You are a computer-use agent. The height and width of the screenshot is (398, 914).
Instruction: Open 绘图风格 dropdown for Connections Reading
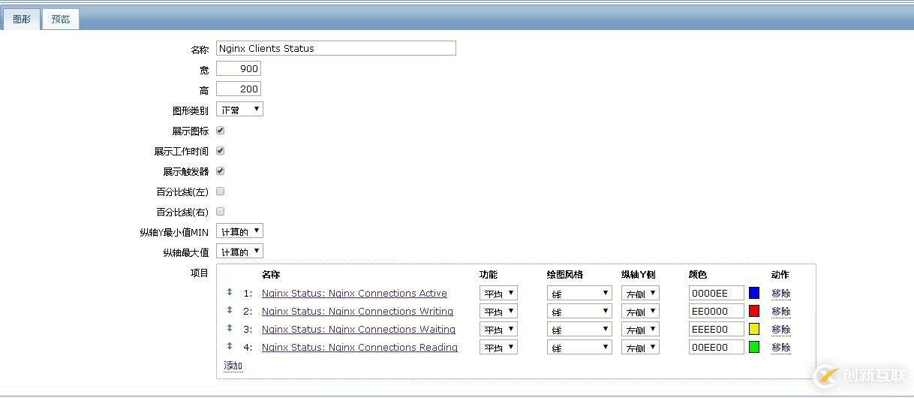pyautogui.click(x=579, y=347)
